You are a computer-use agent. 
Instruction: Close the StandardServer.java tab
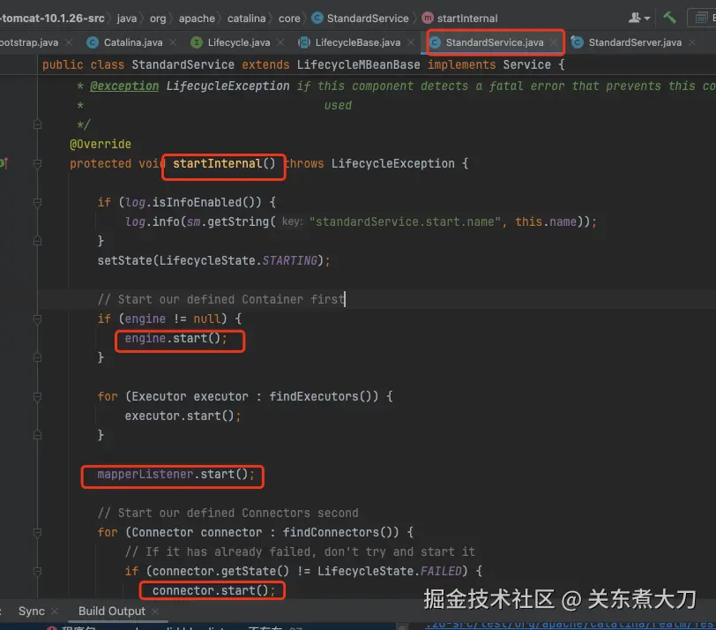coord(692,42)
